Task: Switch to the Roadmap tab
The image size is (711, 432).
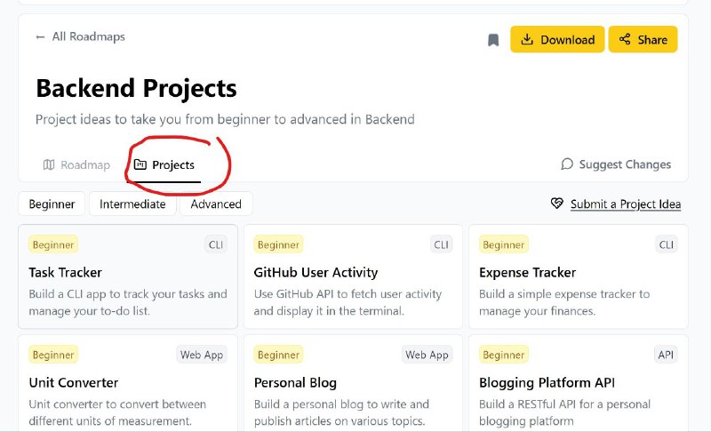Action: (x=76, y=165)
